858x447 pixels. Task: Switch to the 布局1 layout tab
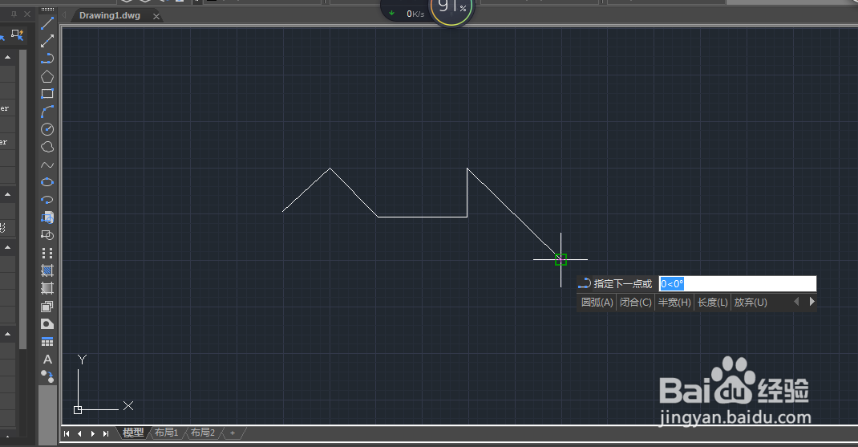click(166, 433)
